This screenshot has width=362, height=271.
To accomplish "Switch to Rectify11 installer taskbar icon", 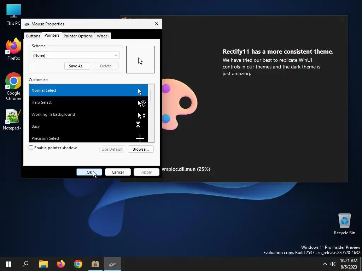I will (x=95, y=264).
